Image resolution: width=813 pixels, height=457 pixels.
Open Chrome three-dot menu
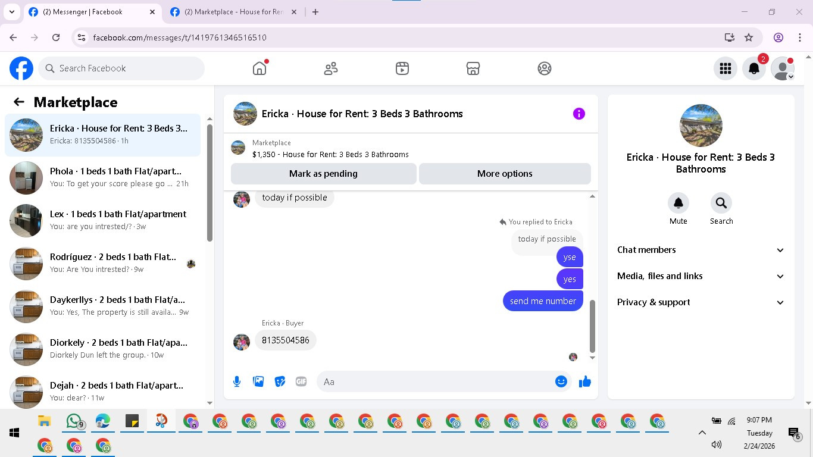(800, 37)
